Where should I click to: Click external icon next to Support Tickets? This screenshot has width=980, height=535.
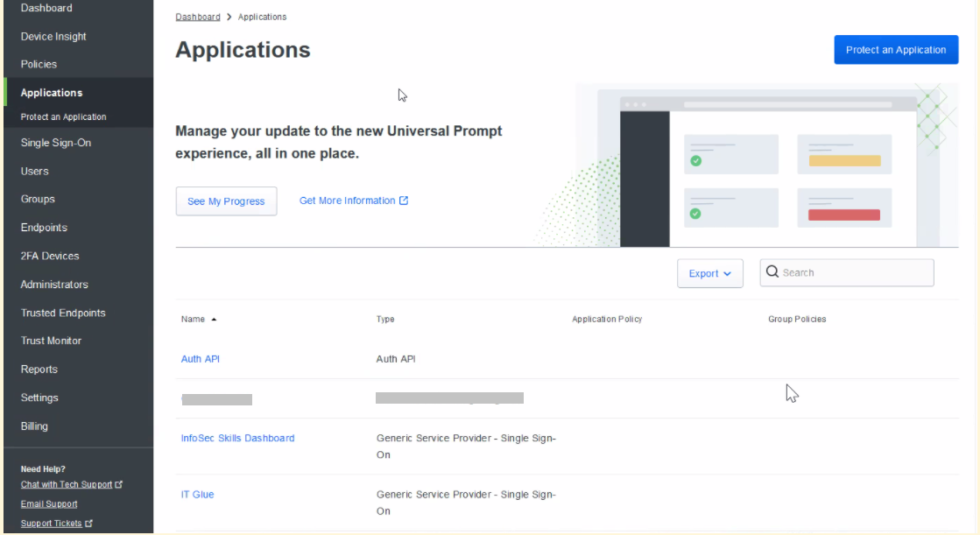click(x=89, y=524)
